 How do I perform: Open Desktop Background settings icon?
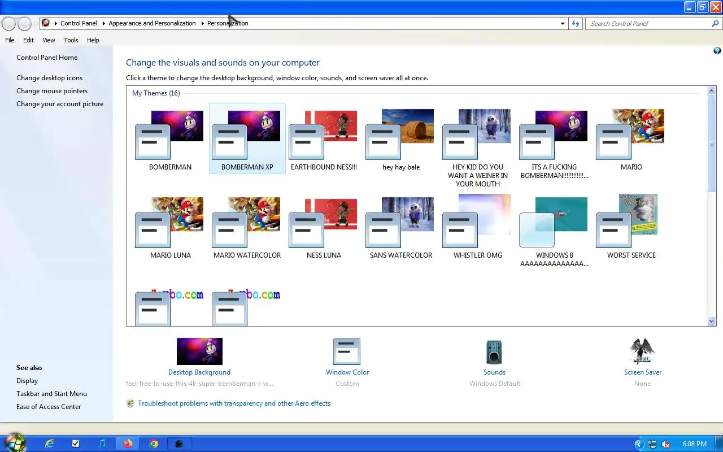tap(199, 351)
